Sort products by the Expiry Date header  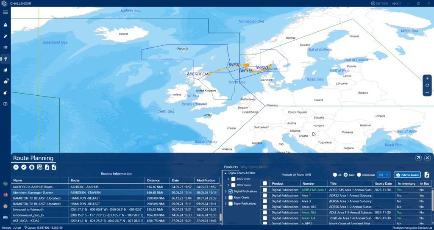[x=384, y=183]
